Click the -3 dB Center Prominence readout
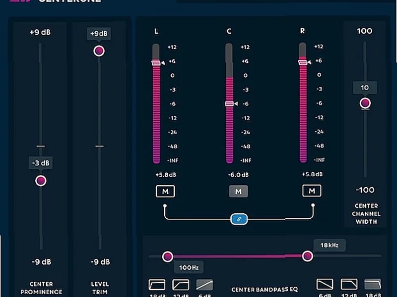 [40, 163]
